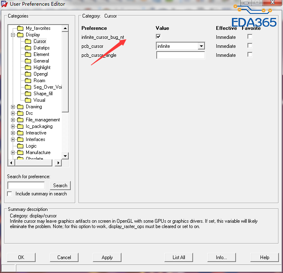
Task: Expand the Drawing category
Action: click(x=13, y=107)
